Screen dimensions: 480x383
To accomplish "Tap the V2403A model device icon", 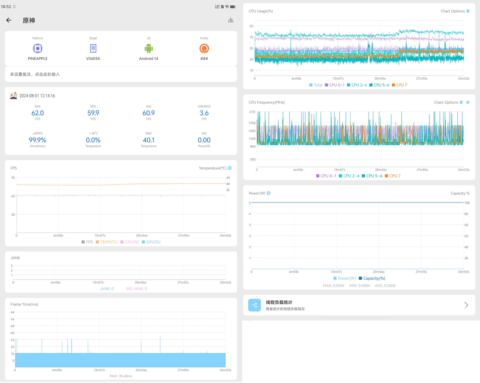I will (x=93, y=48).
